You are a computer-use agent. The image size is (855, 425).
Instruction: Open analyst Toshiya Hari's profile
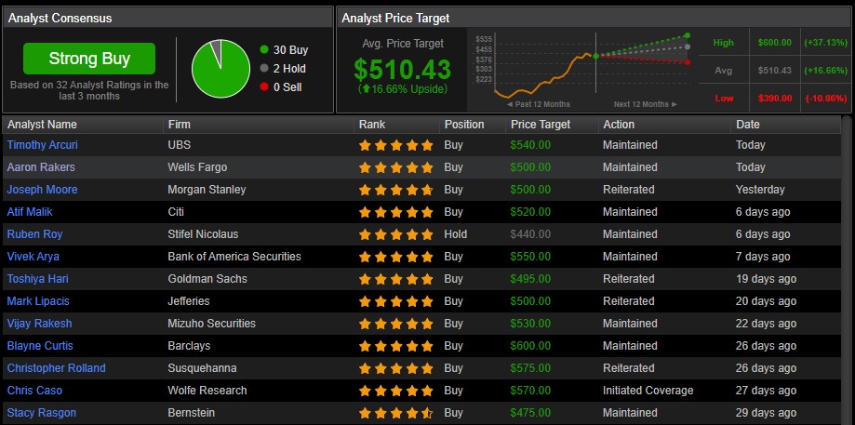[x=37, y=279]
